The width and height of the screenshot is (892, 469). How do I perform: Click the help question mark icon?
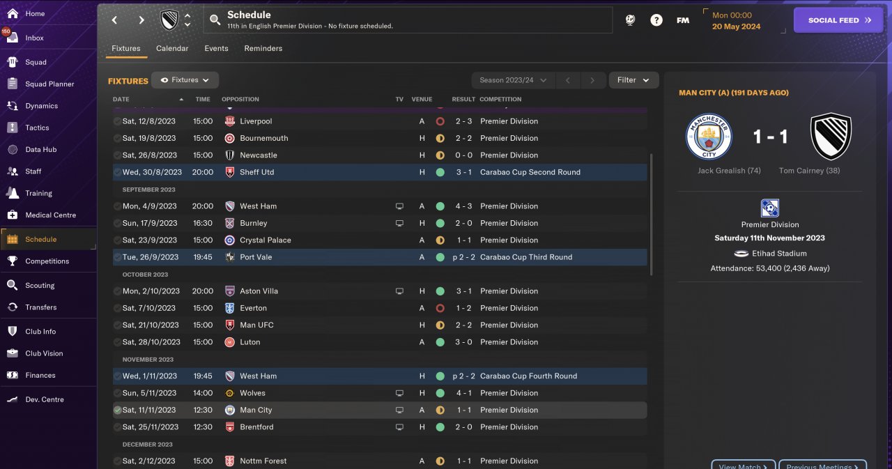[656, 20]
